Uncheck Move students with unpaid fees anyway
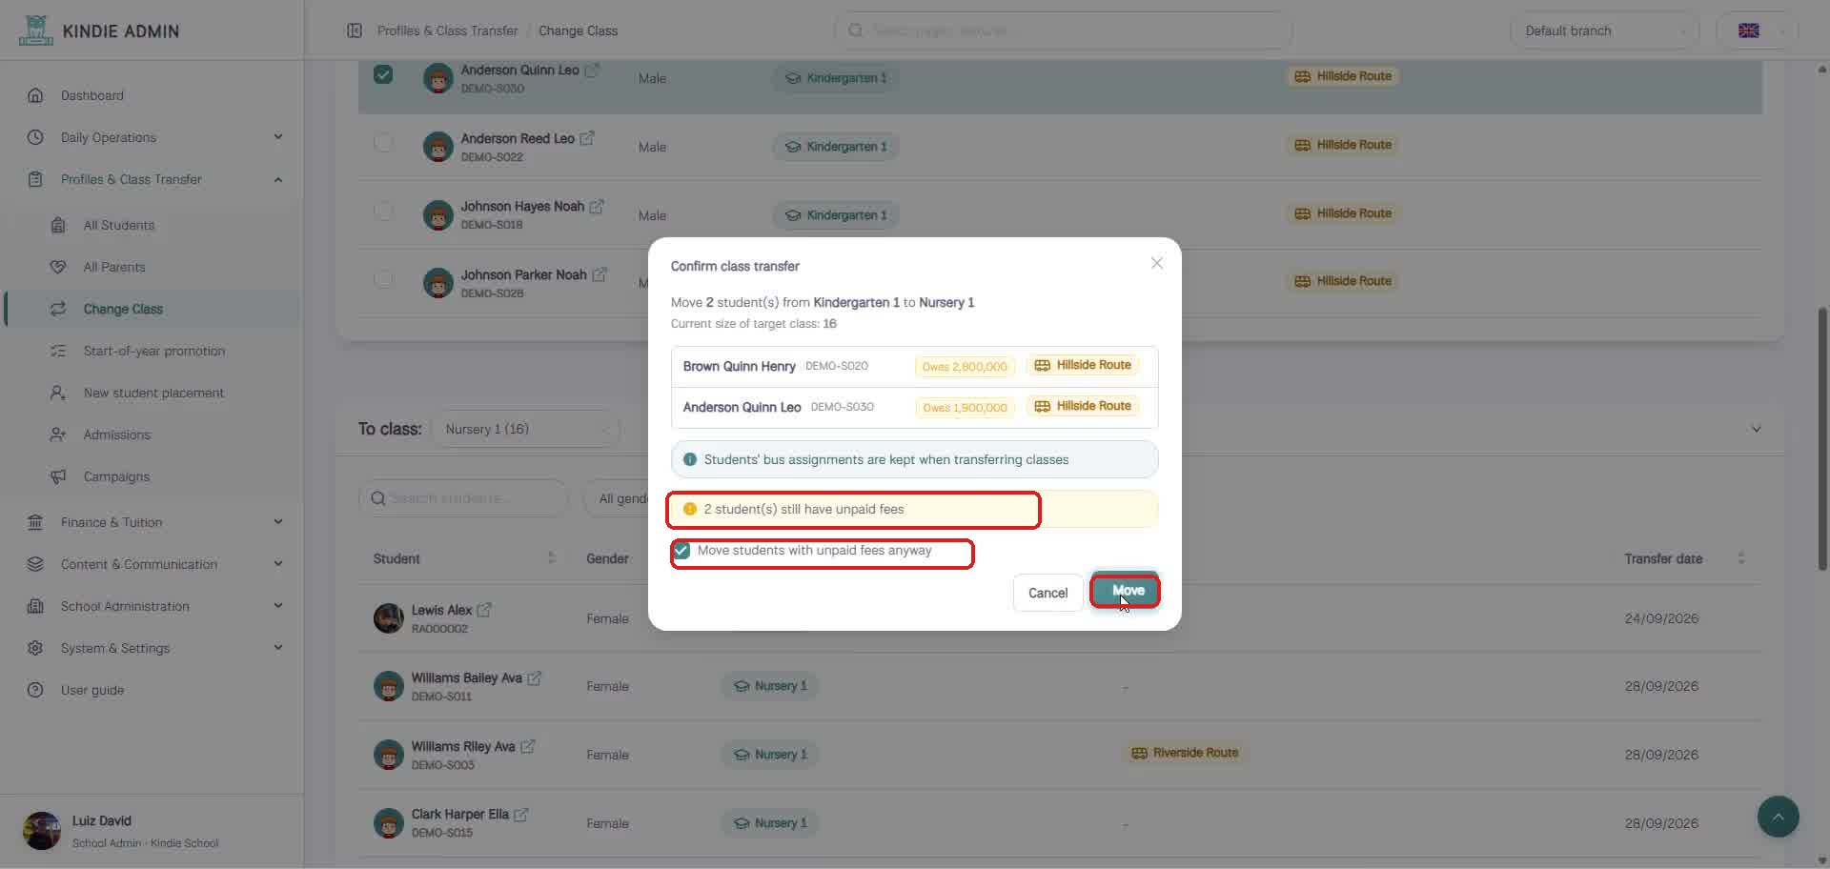Image resolution: width=1830 pixels, height=869 pixels. click(681, 551)
